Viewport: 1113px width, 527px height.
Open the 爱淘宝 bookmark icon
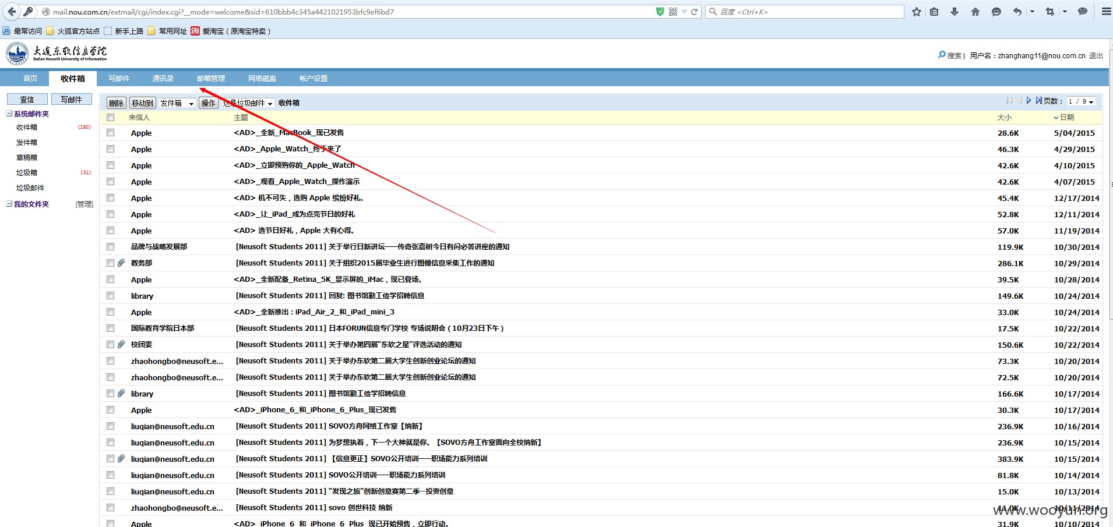coord(195,31)
